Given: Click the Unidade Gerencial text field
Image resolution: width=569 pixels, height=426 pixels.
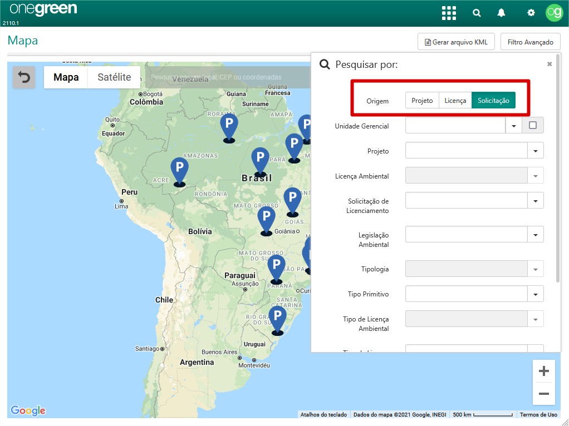Looking at the screenshot, I should pos(455,126).
